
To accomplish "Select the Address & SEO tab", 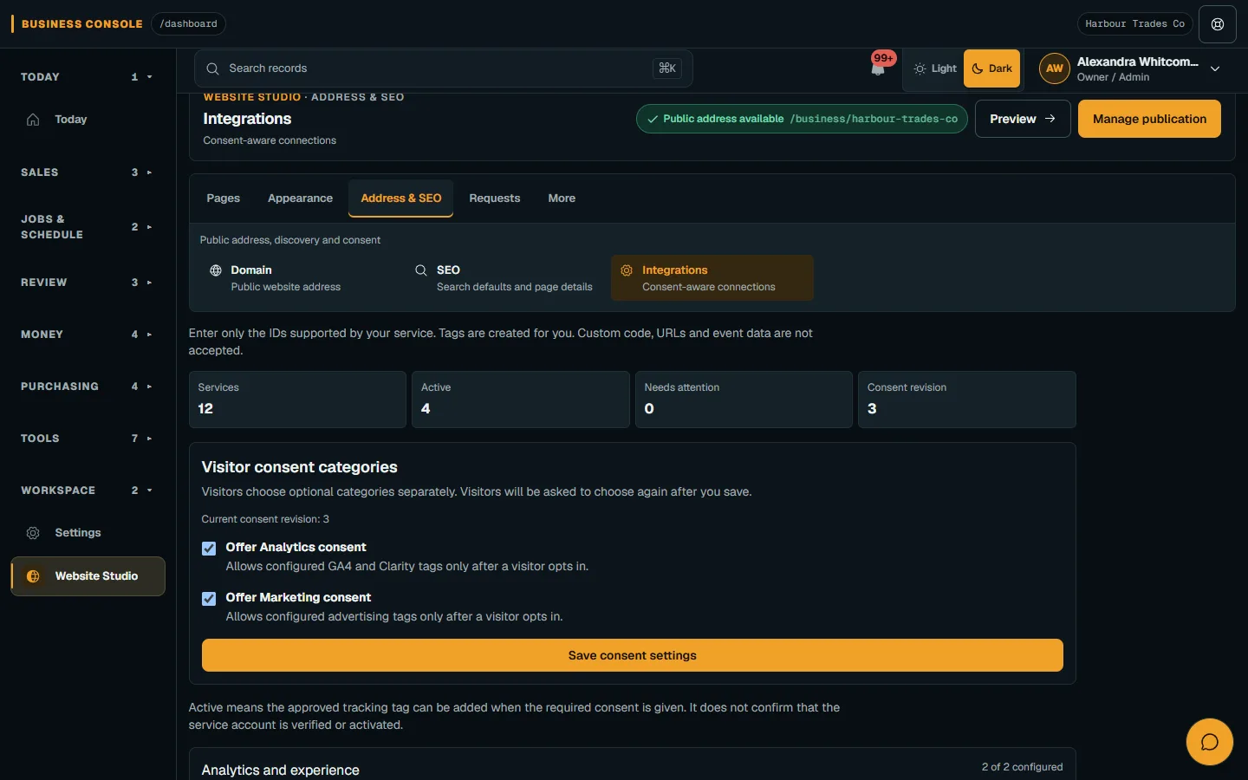I will click(401, 198).
